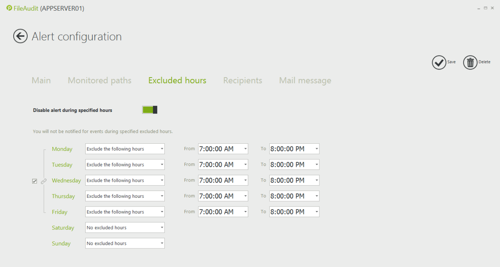Expand Saturday excluded hours dropdown
This screenshot has width=500, height=267.
[x=125, y=228]
